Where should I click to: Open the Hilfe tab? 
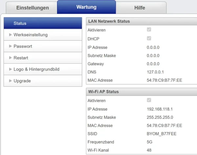pos(140,8)
